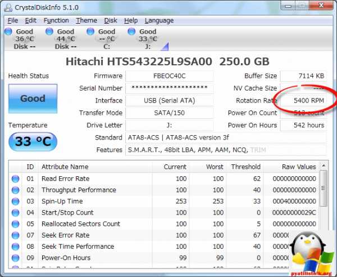
Task: Open the Edit menu
Action: pos(30,20)
